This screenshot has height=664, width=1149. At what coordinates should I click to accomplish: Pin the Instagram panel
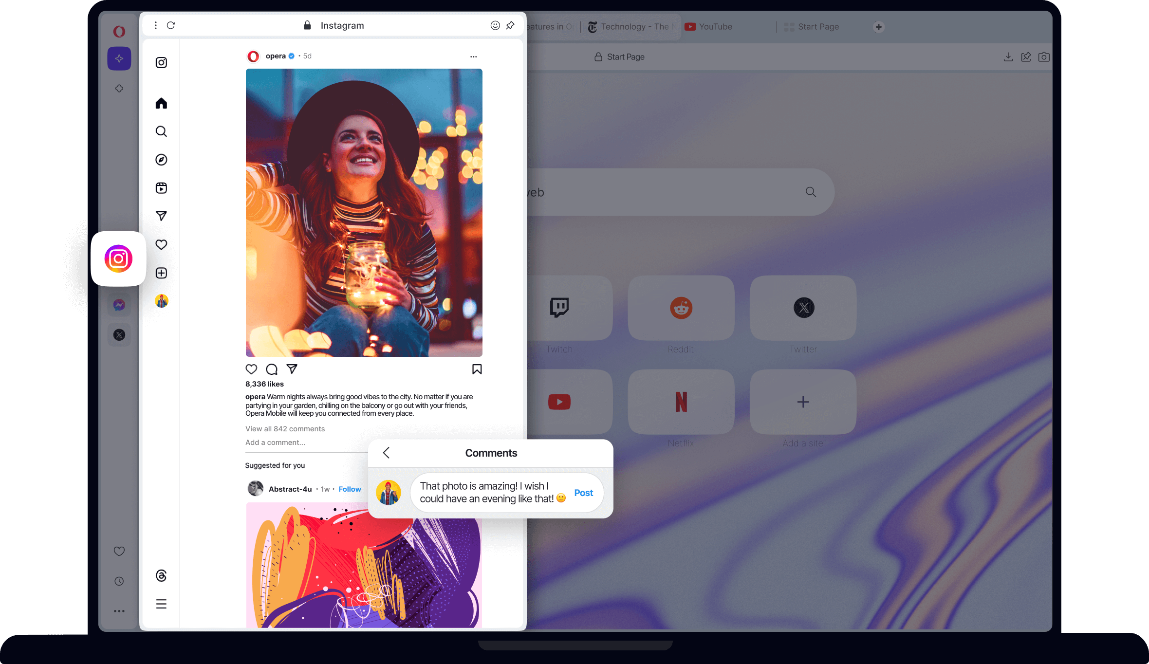click(x=510, y=25)
